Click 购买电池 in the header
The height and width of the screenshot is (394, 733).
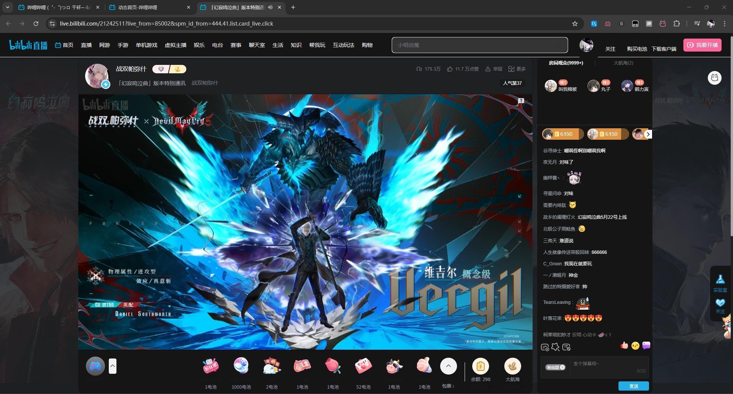[x=637, y=49]
